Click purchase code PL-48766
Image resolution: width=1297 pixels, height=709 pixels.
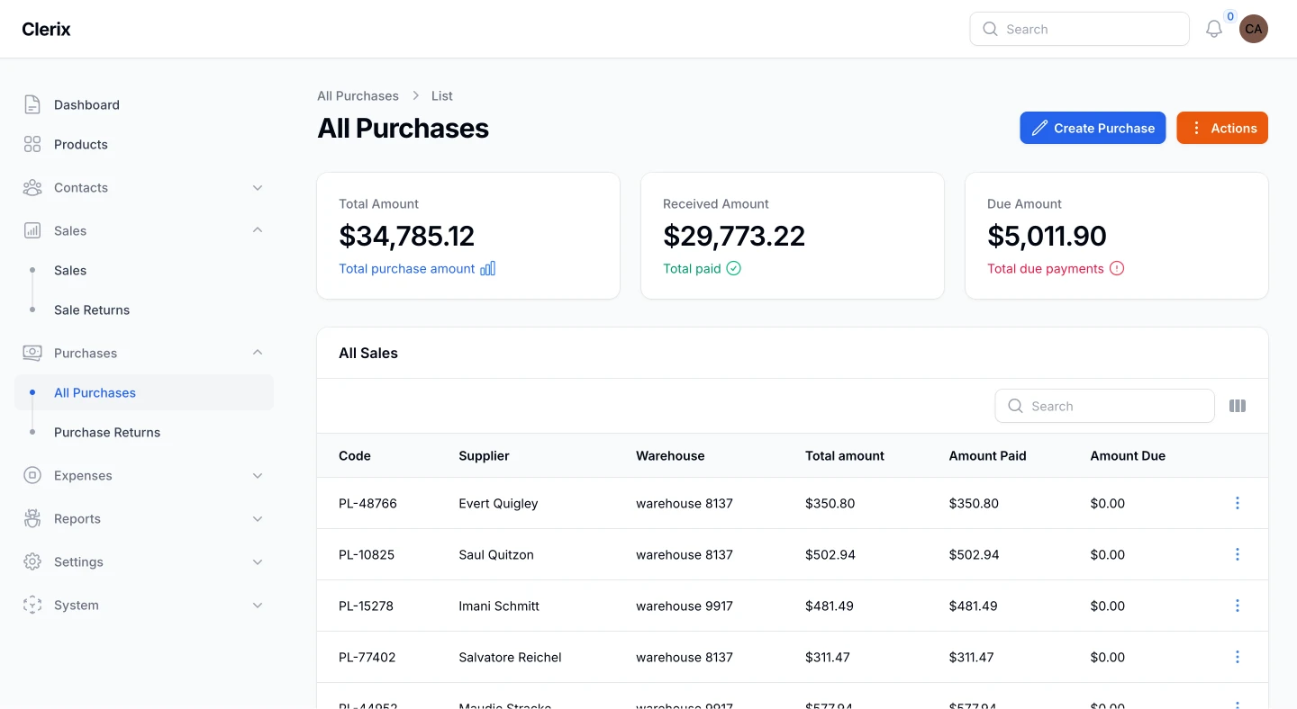coord(367,503)
